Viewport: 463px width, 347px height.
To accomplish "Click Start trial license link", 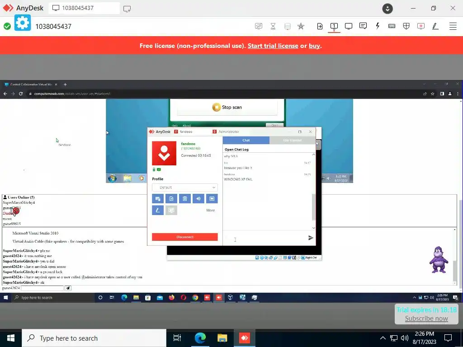I will pos(273,46).
